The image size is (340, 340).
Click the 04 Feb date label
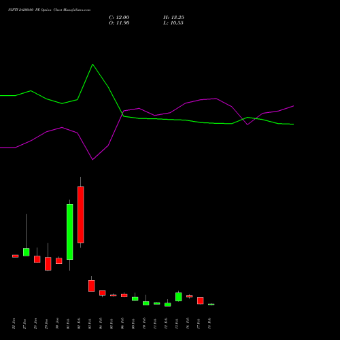101,324
